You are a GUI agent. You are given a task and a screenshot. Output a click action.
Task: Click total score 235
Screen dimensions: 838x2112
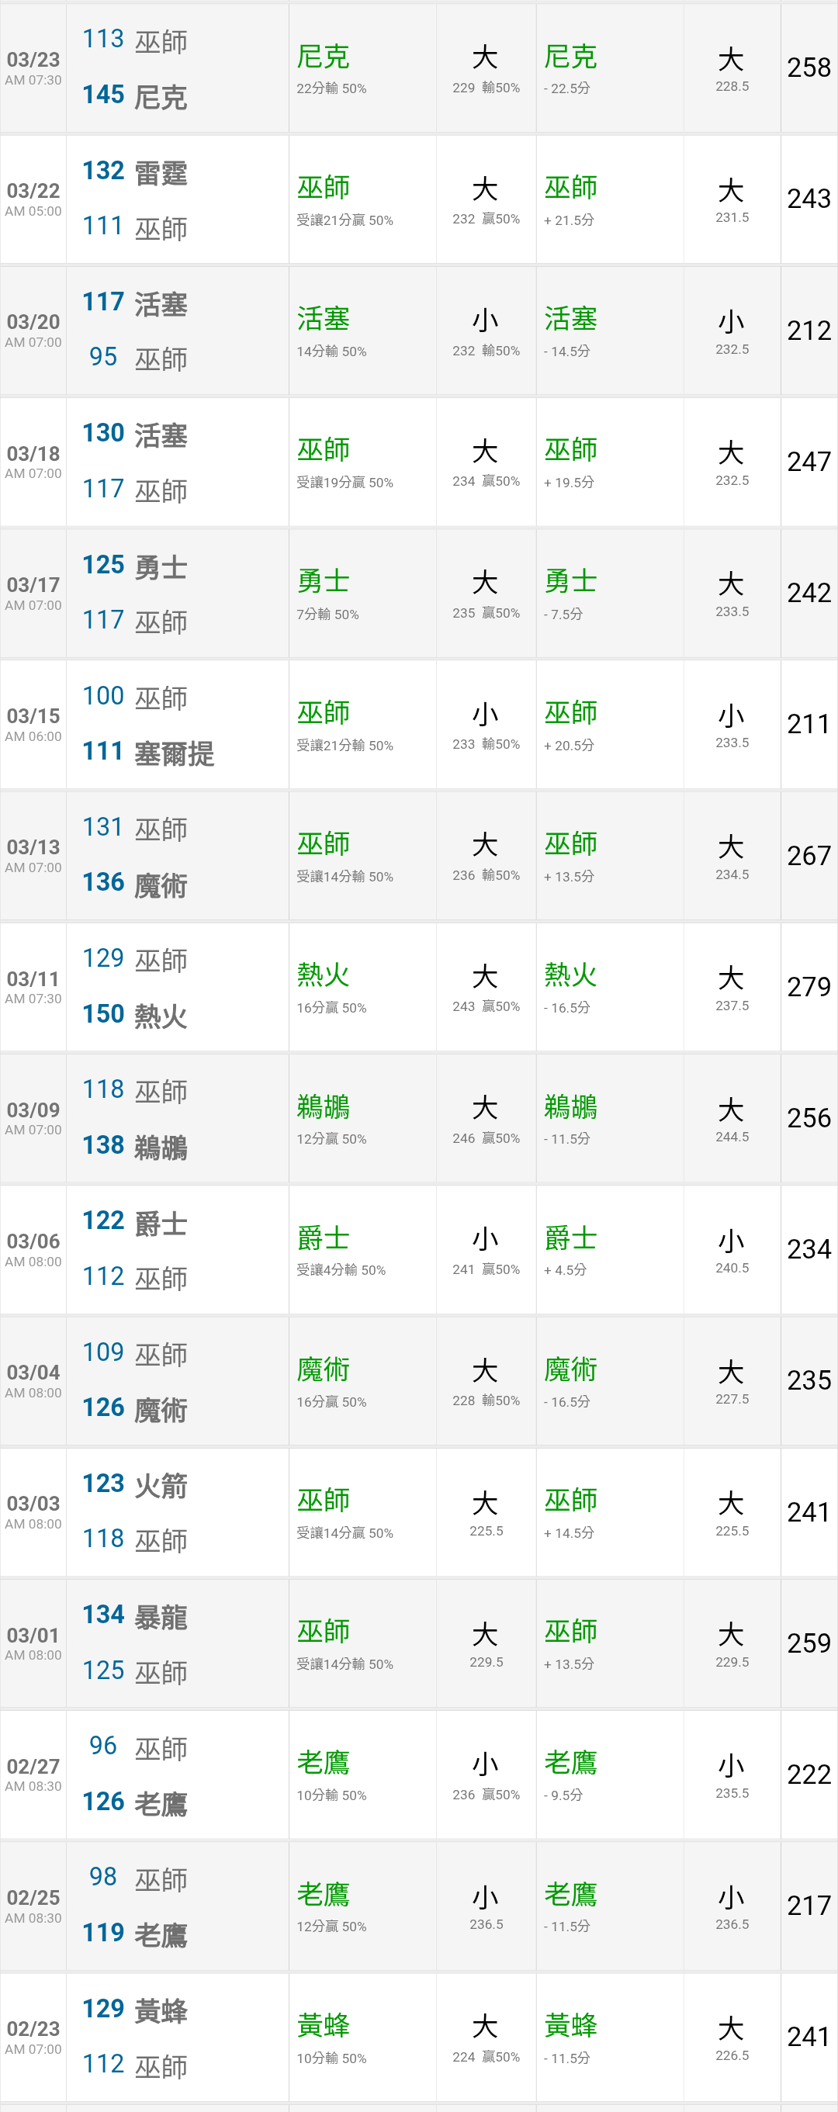(x=809, y=1380)
